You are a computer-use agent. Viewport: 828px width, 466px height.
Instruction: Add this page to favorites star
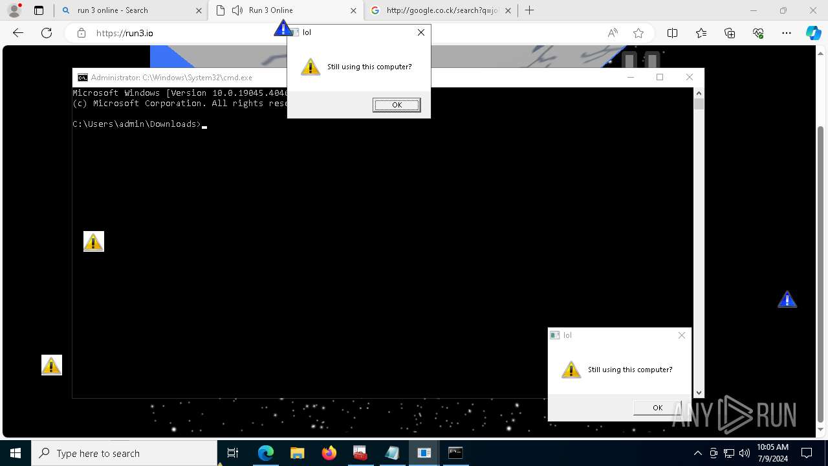[638, 33]
